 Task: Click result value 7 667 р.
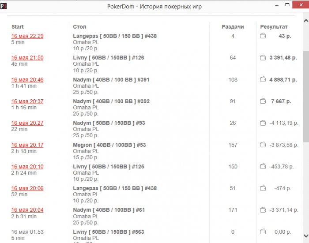(281, 101)
